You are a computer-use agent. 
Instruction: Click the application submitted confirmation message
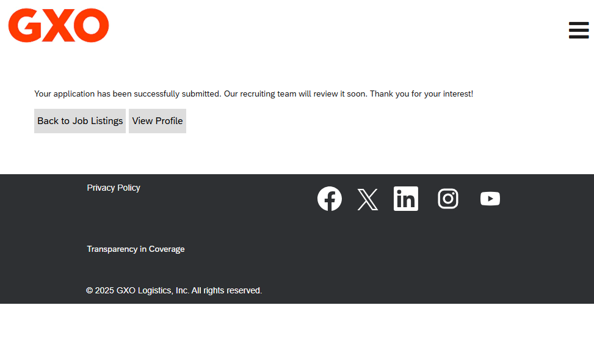coord(253,94)
